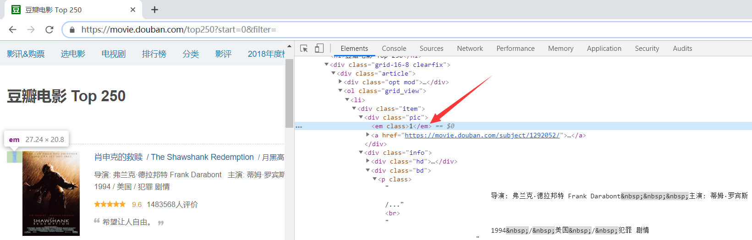This screenshot has width=752, height=240.
Task: Collapse the li node
Action: pyautogui.click(x=347, y=99)
